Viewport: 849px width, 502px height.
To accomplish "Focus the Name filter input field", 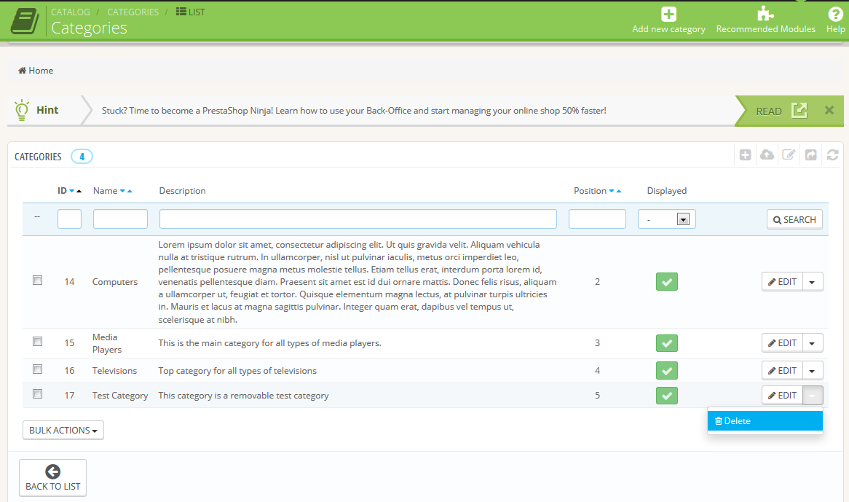I will coord(120,219).
